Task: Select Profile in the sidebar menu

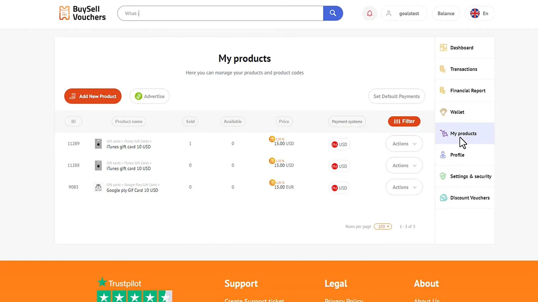Action: coord(457,155)
